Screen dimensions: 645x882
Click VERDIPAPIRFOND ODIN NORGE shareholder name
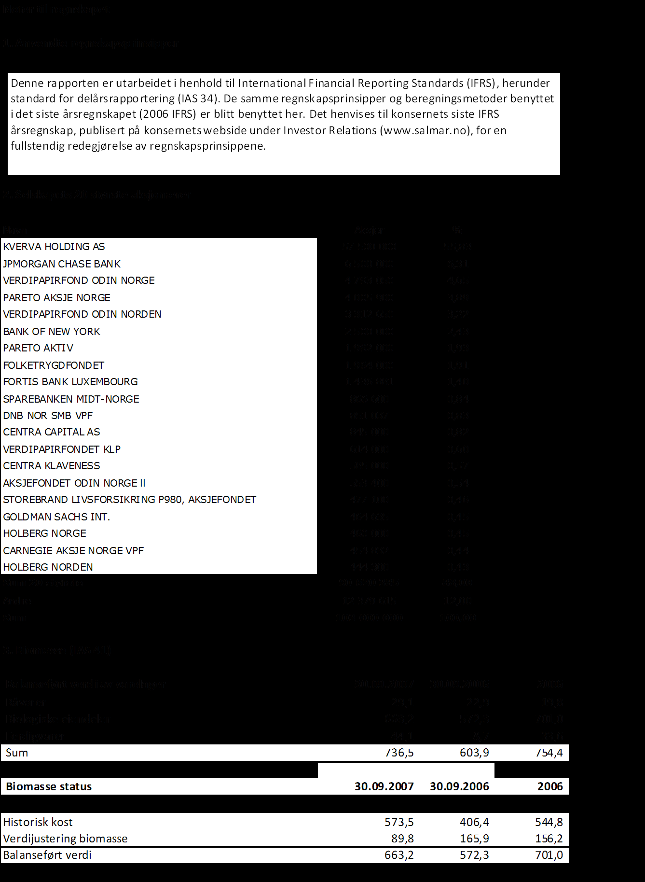tap(79, 280)
